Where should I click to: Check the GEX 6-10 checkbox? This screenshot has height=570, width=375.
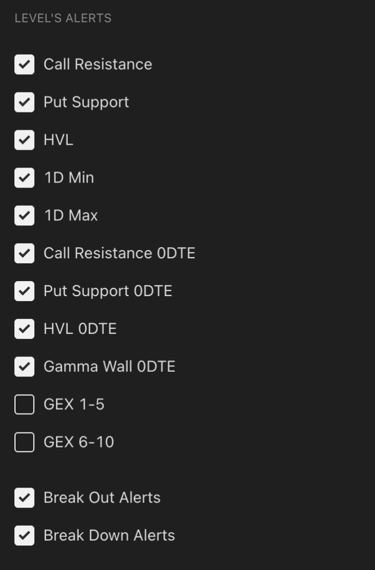tap(23, 442)
